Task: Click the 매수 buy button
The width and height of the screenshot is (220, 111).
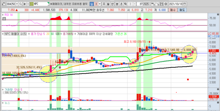Action: [x=173, y=10]
